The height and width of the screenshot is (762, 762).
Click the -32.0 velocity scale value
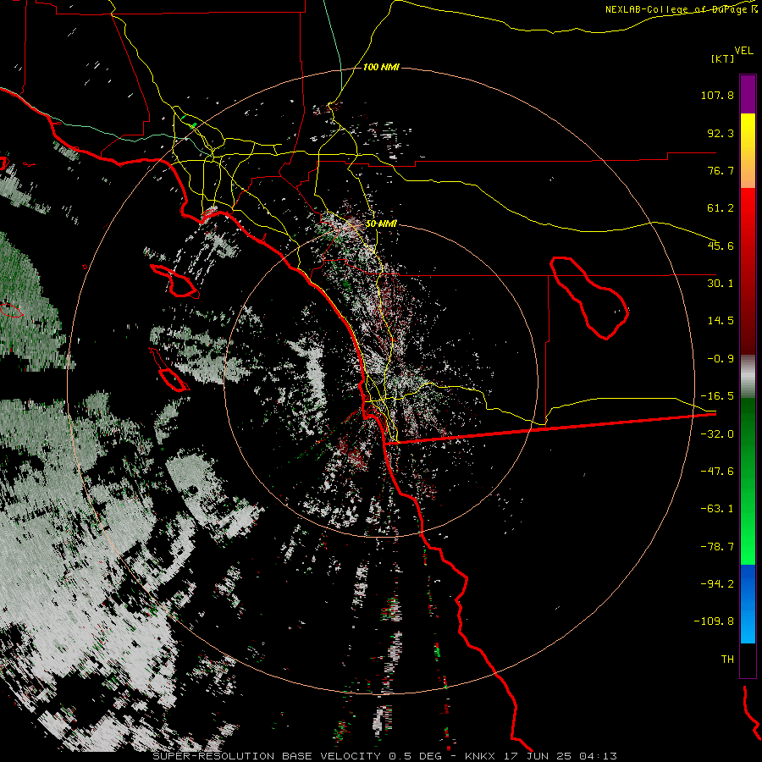coord(717,434)
